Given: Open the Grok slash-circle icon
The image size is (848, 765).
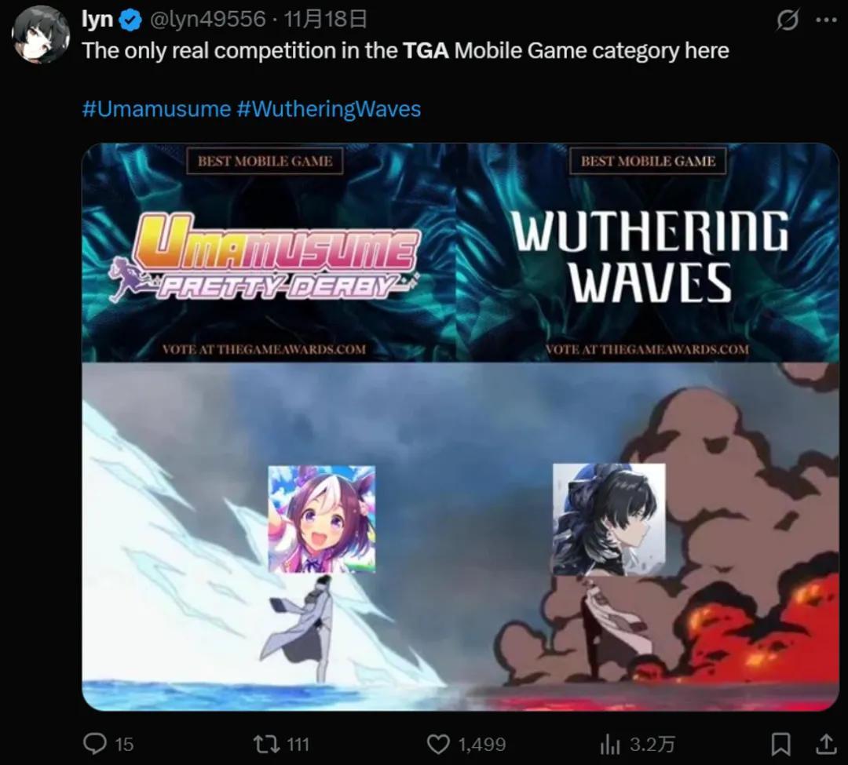Looking at the screenshot, I should (787, 21).
